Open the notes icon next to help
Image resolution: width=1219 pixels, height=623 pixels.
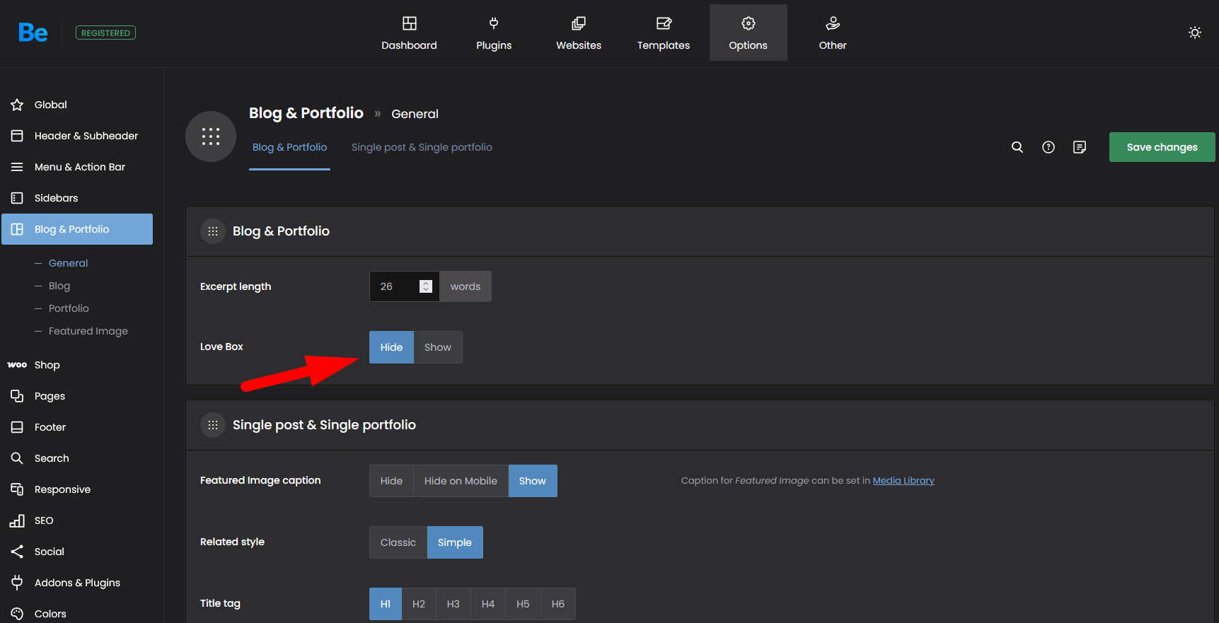click(1079, 147)
